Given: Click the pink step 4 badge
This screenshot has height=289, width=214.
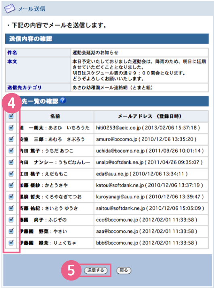Looking at the screenshot, I should [x=11, y=103].
